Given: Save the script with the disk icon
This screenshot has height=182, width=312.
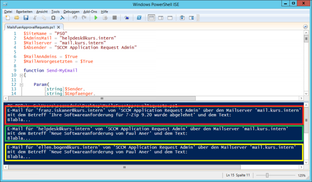Looking at the screenshot, I should (x=26, y=18).
